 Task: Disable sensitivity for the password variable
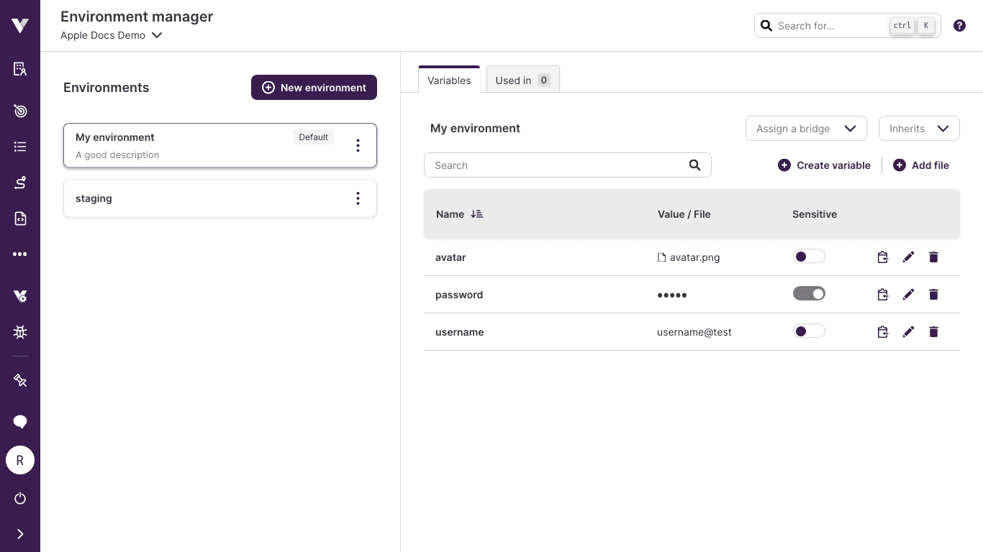(x=809, y=293)
